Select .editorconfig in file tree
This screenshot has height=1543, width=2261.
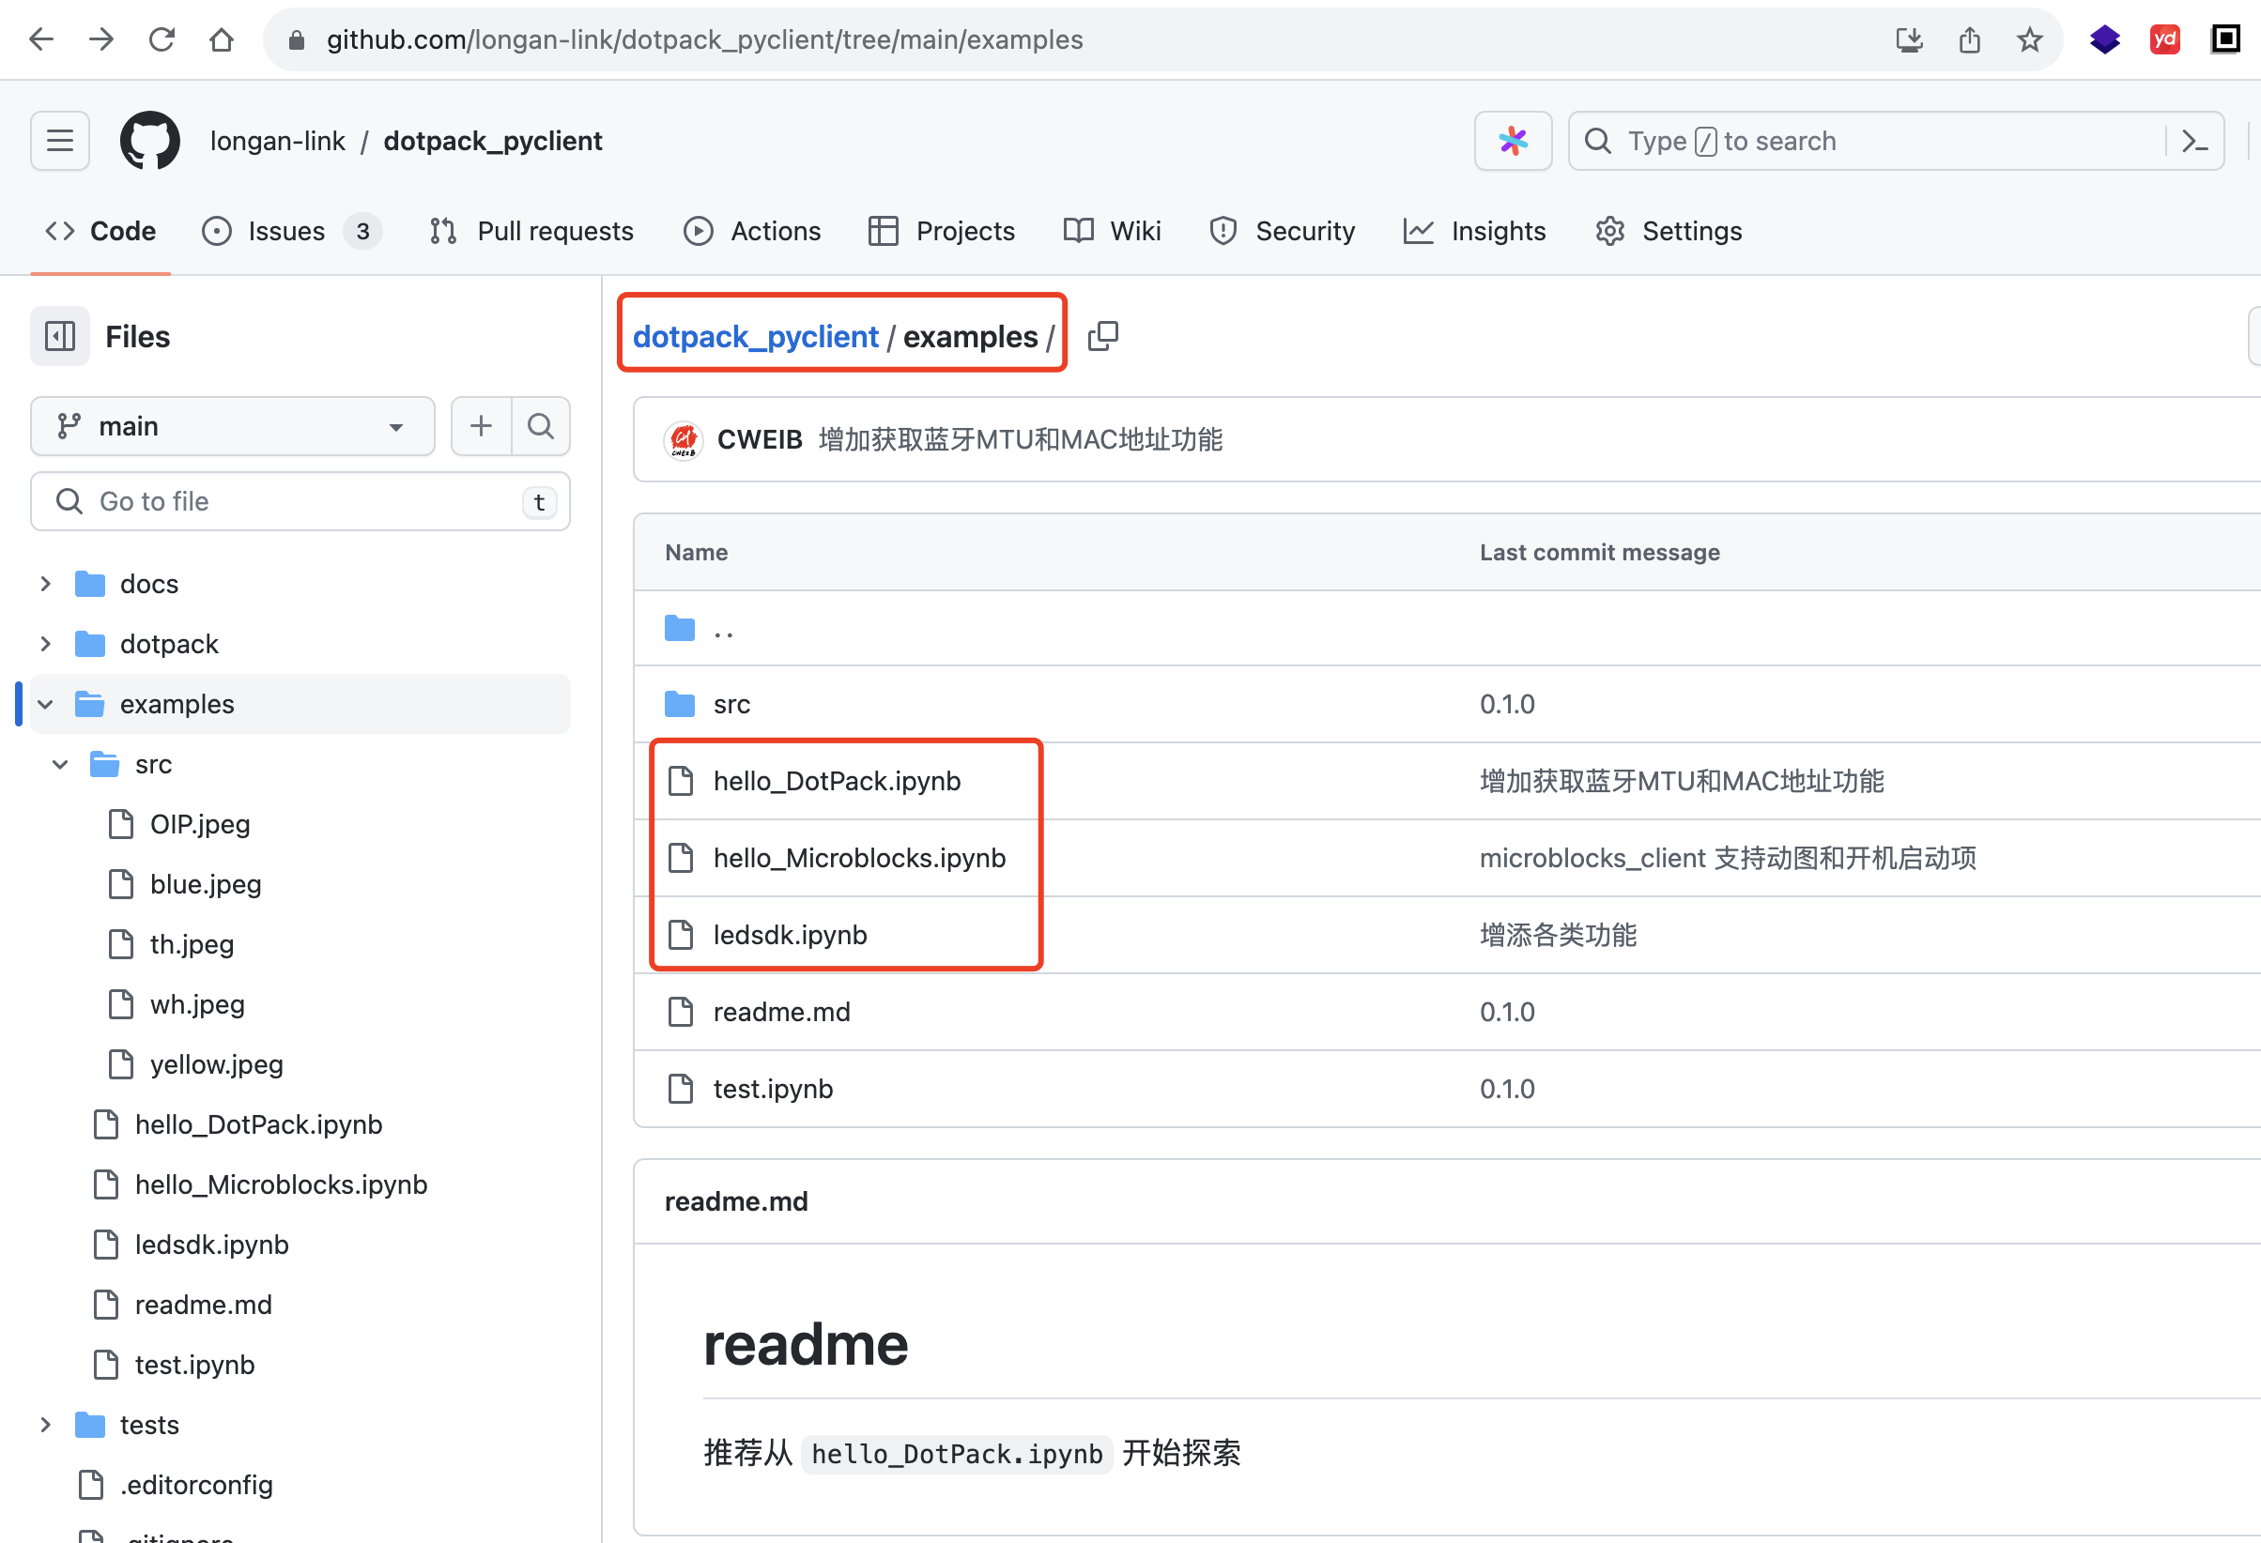tap(195, 1485)
